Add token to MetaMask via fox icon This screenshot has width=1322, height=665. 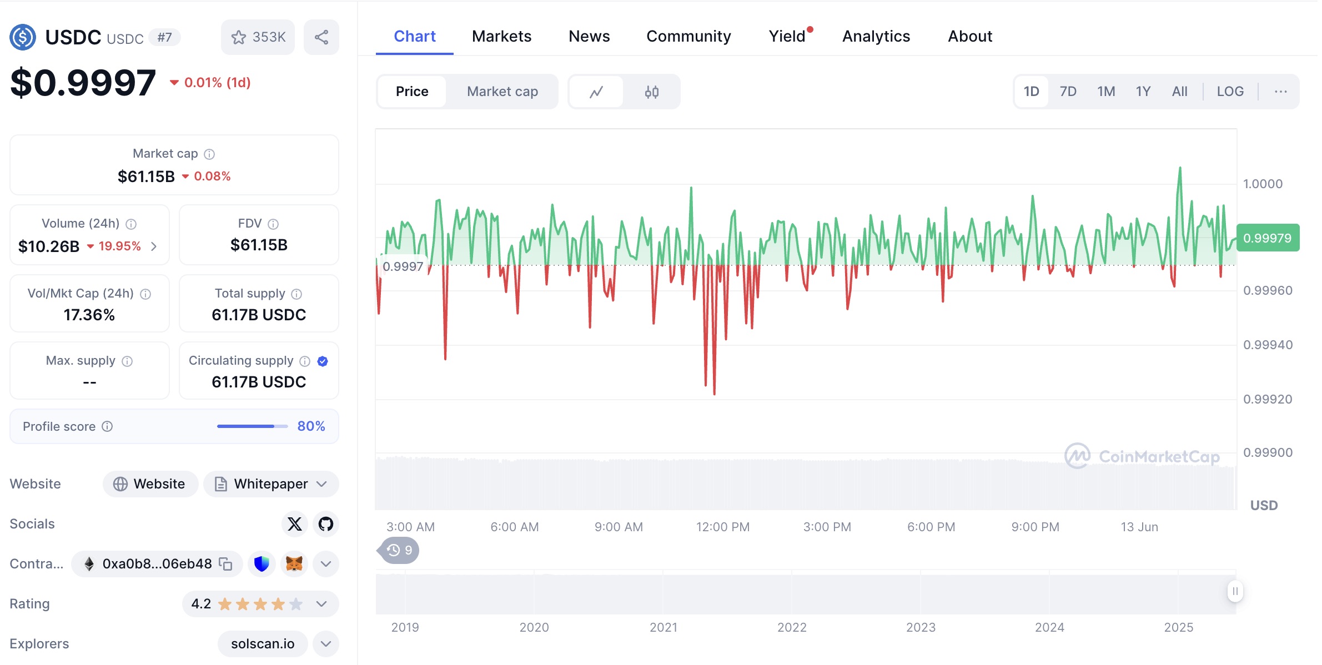pyautogui.click(x=294, y=564)
